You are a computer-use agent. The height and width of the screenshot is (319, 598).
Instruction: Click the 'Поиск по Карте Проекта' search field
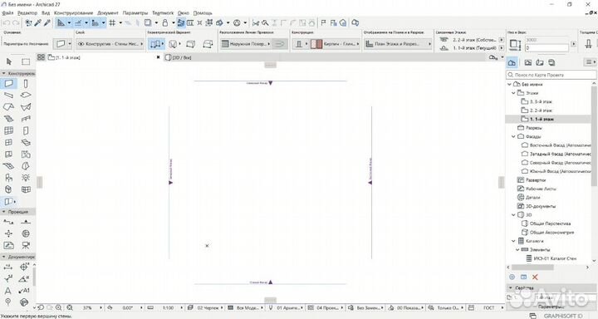click(x=551, y=75)
